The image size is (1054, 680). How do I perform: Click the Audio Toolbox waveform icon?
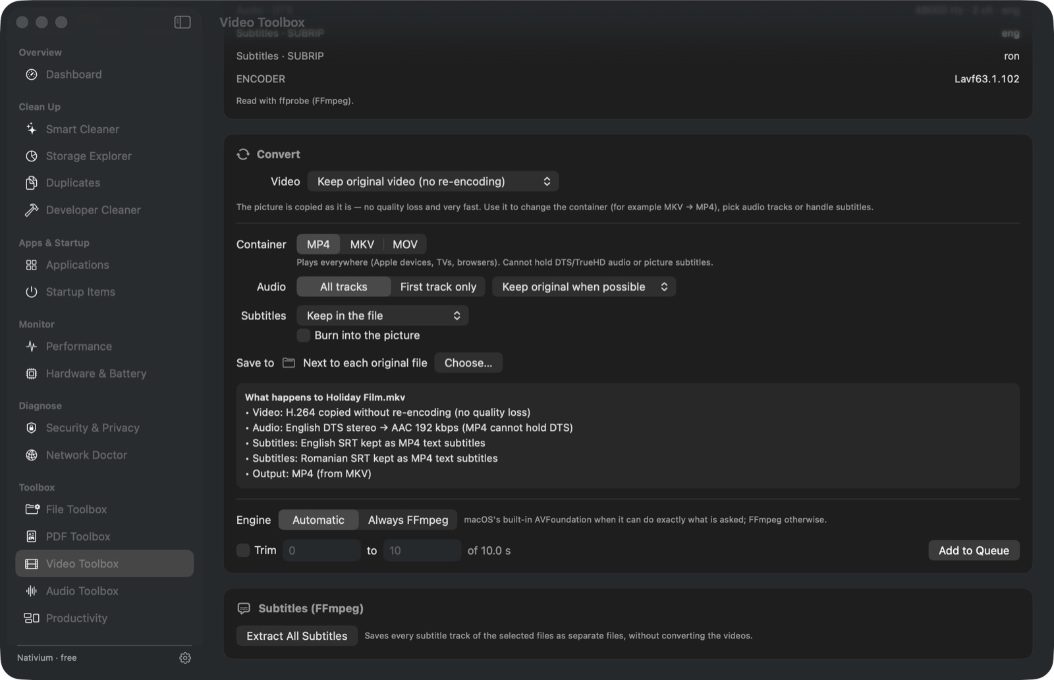32,591
